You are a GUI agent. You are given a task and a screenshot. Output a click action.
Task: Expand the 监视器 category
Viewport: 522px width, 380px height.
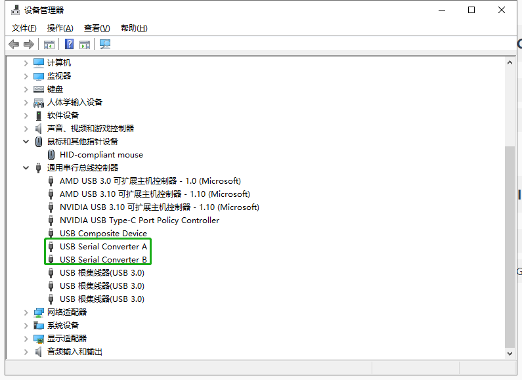[x=26, y=76]
